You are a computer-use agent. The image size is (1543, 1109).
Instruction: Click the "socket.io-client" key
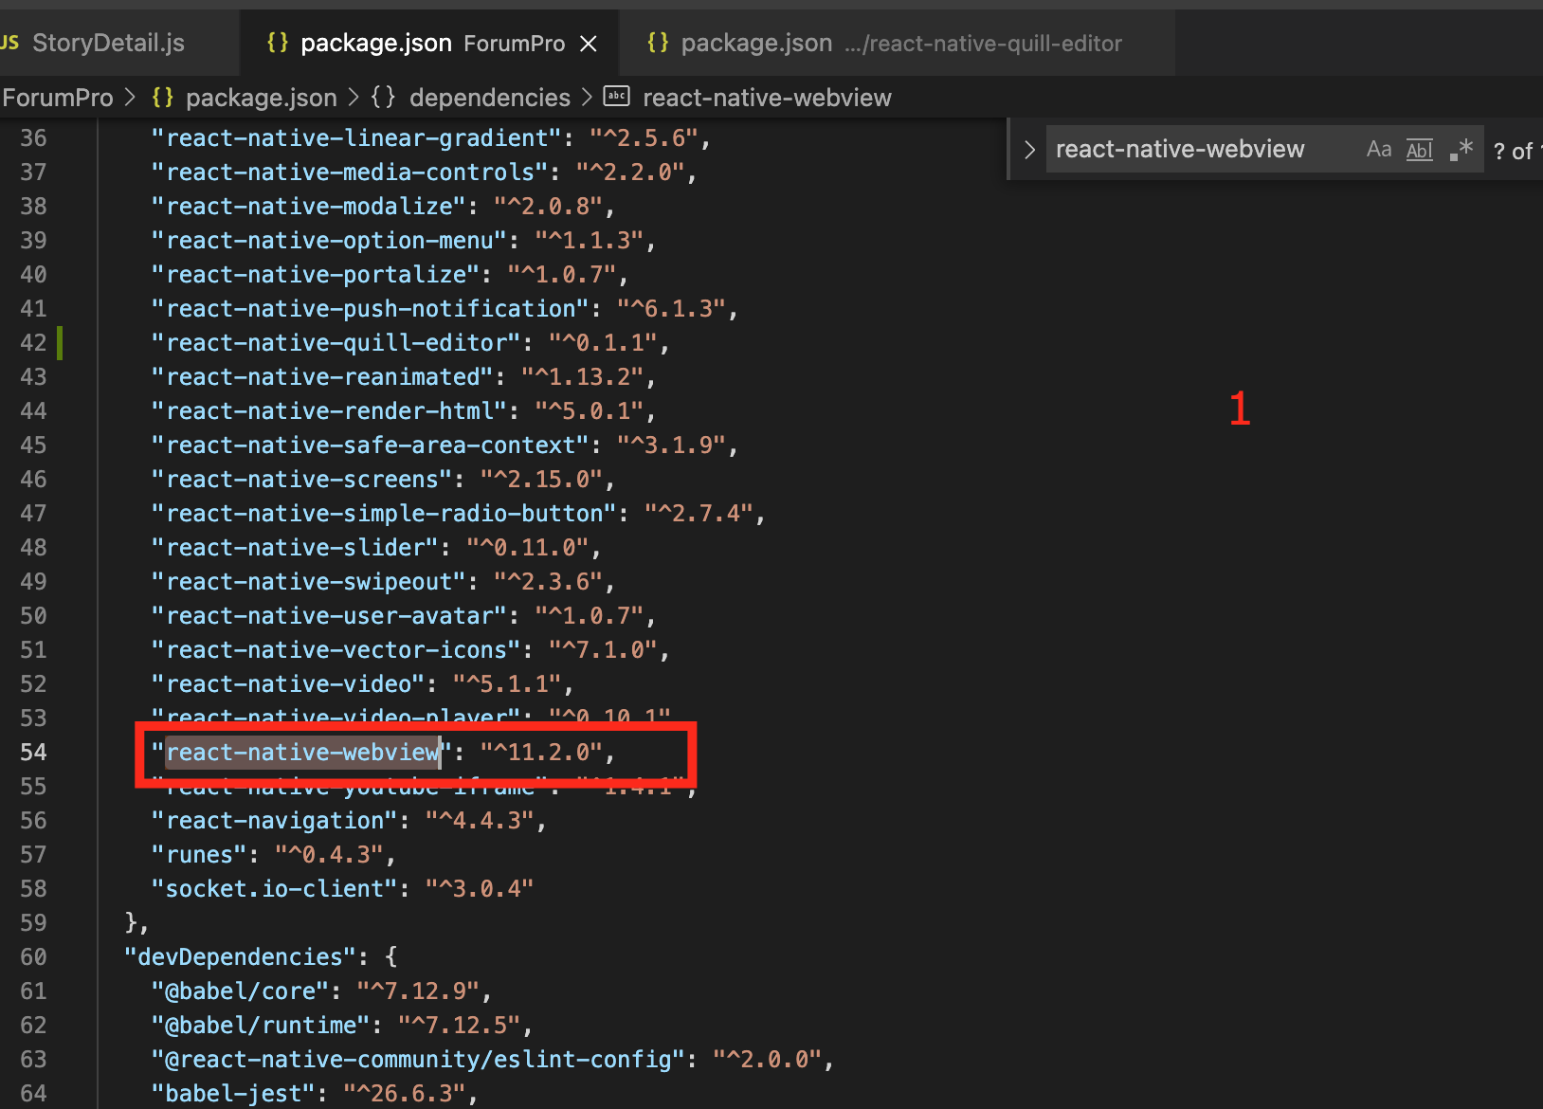(275, 888)
